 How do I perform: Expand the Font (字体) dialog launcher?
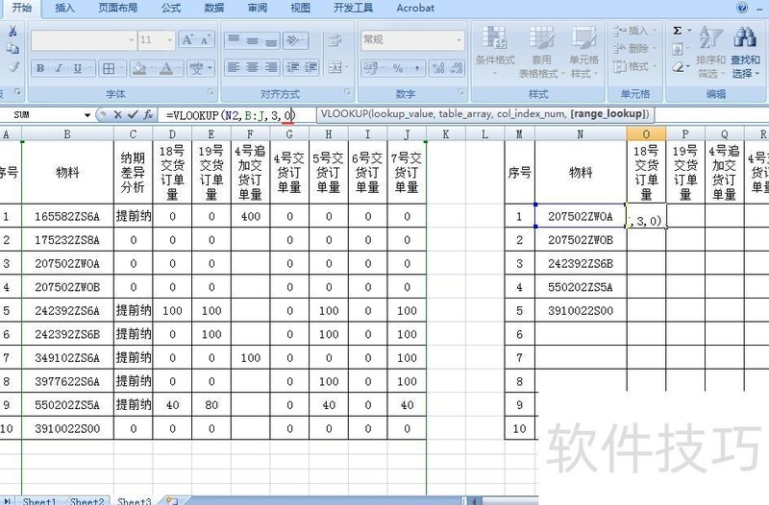point(211,92)
